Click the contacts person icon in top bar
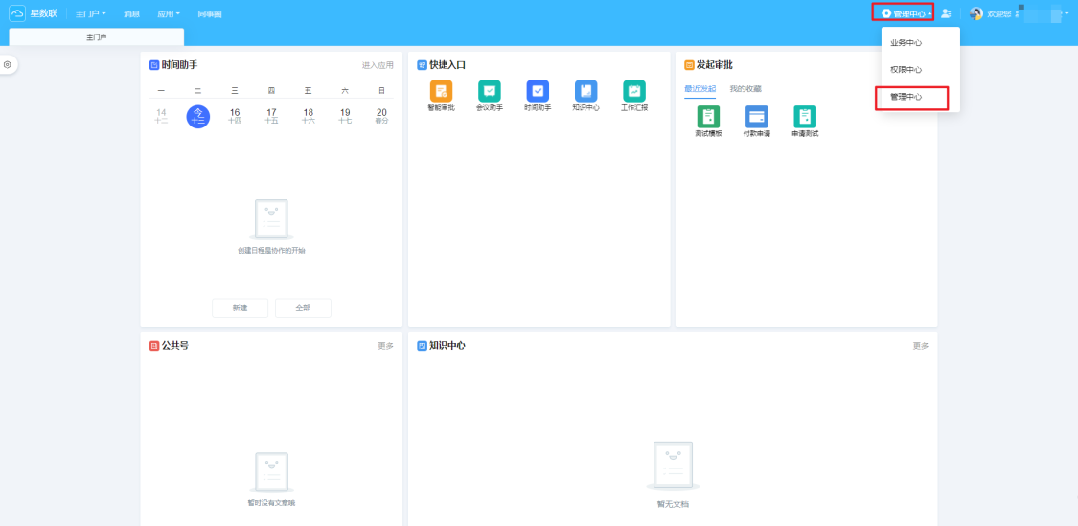Image resolution: width=1078 pixels, height=526 pixels. point(946,13)
